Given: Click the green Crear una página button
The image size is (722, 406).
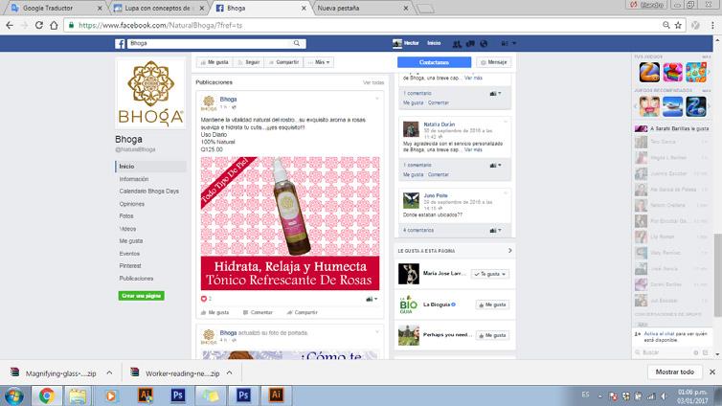Looking at the screenshot, I should [x=142, y=296].
